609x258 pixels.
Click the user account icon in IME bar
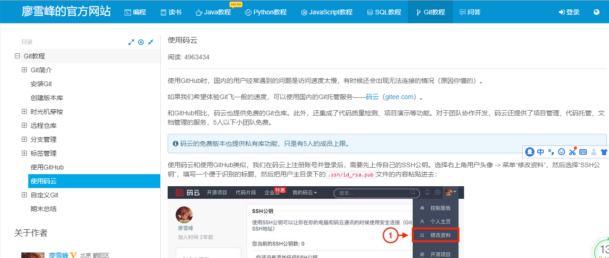click(x=593, y=151)
